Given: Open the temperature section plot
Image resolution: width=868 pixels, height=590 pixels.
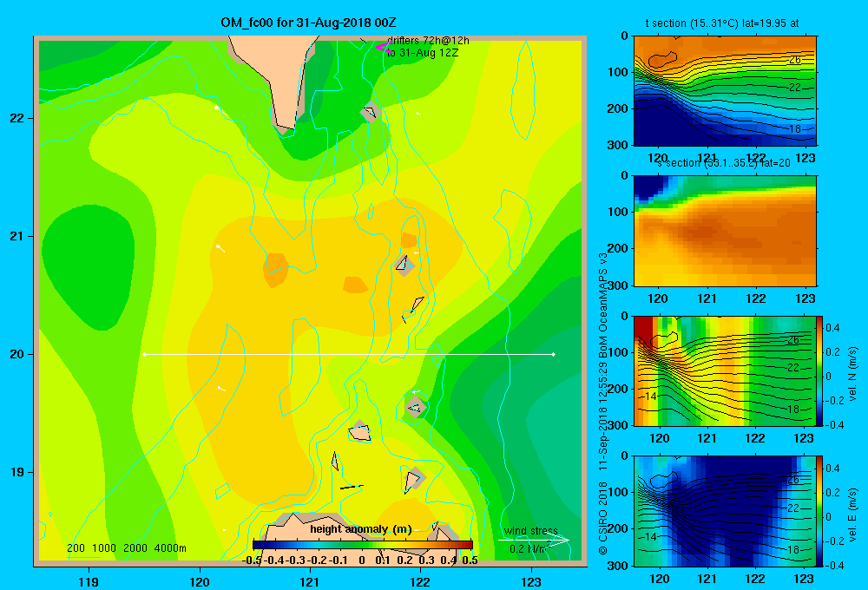Looking at the screenshot, I should click(x=725, y=91).
